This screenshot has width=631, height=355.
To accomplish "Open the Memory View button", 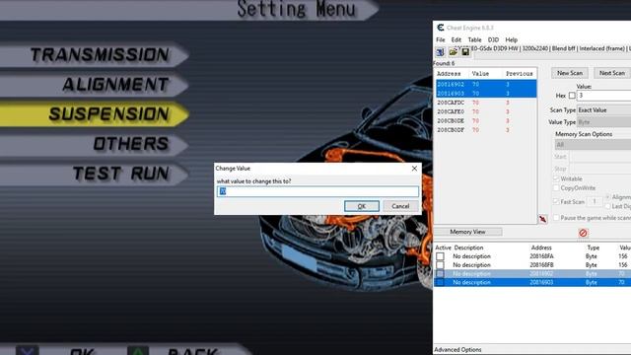I will pyautogui.click(x=467, y=232).
